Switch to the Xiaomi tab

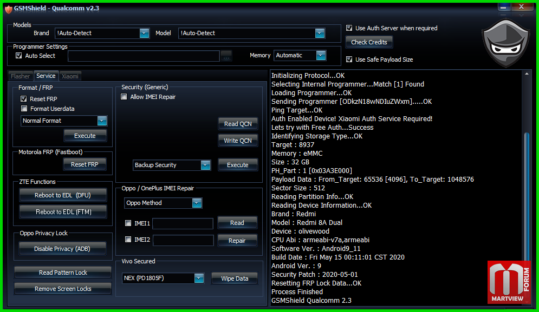(70, 76)
